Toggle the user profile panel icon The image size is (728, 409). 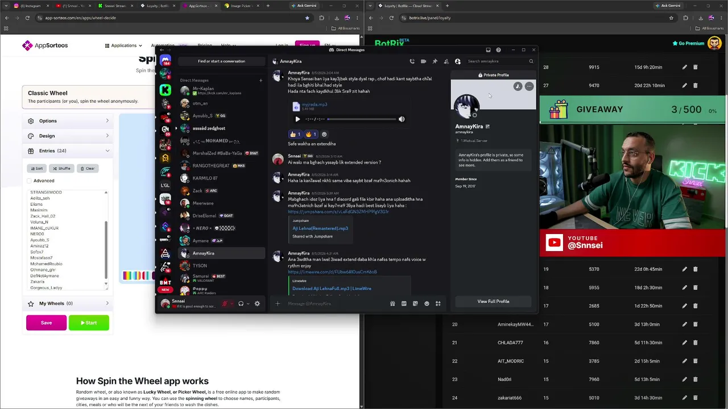(457, 61)
